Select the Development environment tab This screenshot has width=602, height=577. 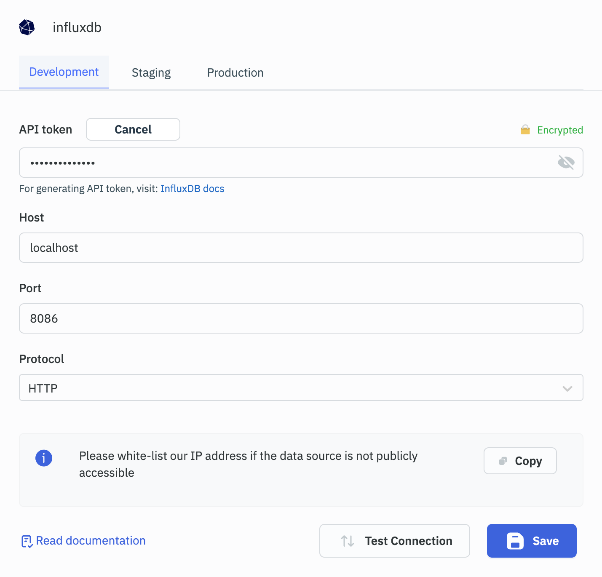point(64,72)
